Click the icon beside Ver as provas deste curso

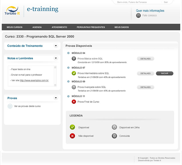(x=10, y=106)
